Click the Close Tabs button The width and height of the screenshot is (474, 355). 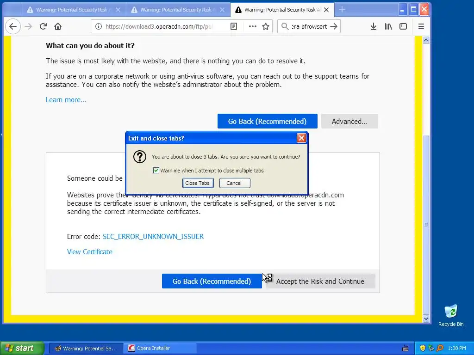tap(198, 183)
